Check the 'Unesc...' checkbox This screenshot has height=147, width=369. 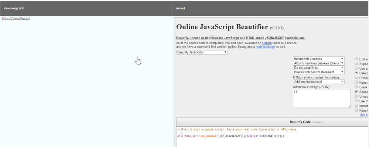click(x=356, y=96)
